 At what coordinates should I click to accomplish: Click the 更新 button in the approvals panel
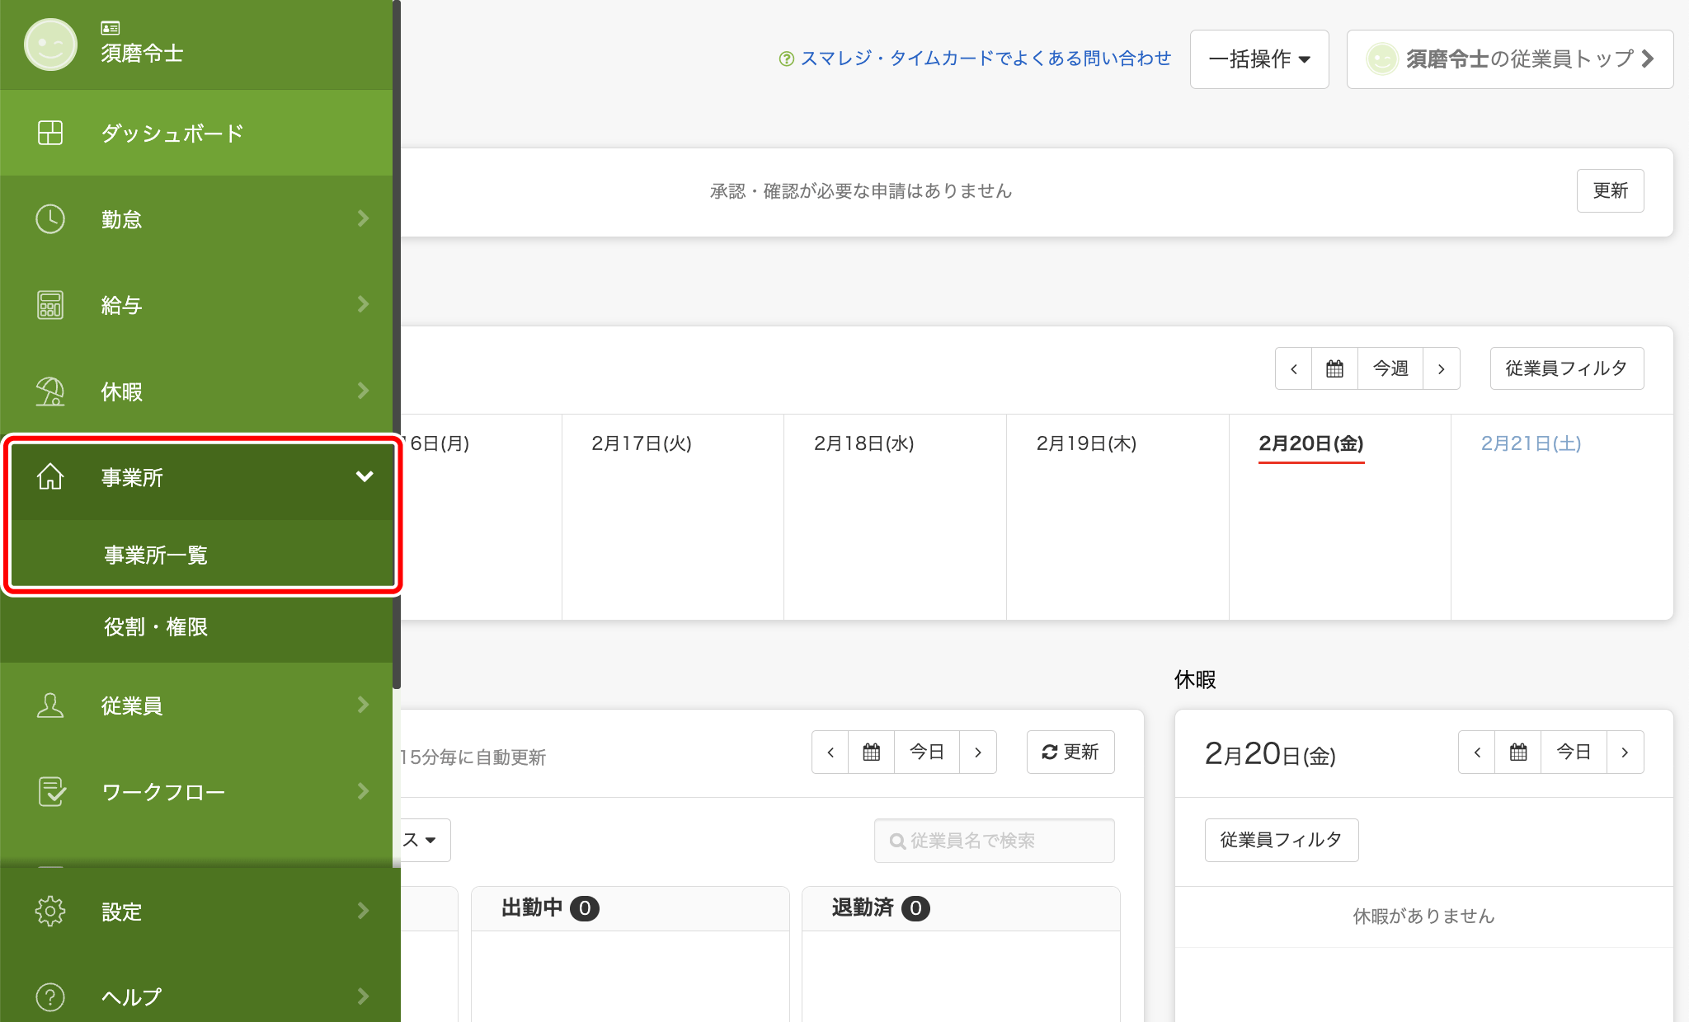(1609, 190)
